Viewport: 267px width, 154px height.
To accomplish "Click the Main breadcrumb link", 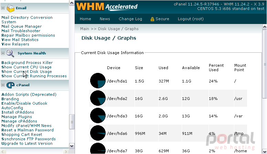I will click(x=85, y=29).
